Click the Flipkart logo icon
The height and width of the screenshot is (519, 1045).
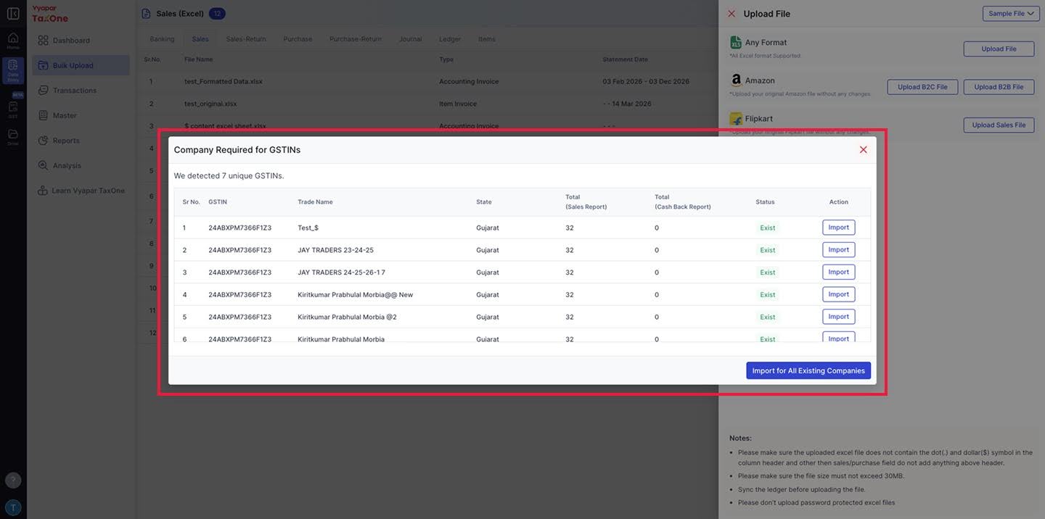pyautogui.click(x=736, y=119)
